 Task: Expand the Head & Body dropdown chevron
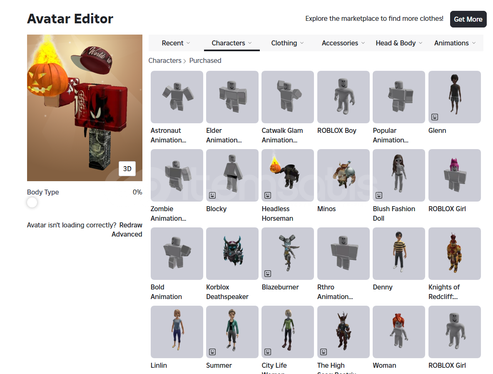click(421, 43)
